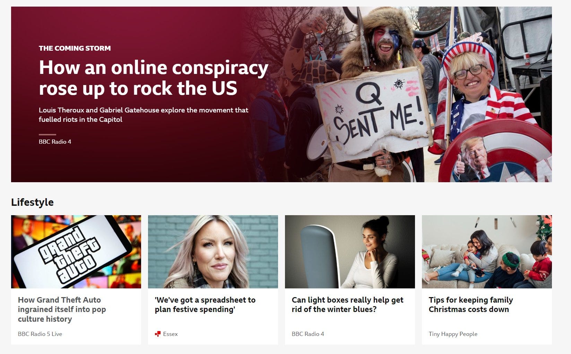
Task: Open the family Christmas sofa thumbnail
Action: point(487,252)
